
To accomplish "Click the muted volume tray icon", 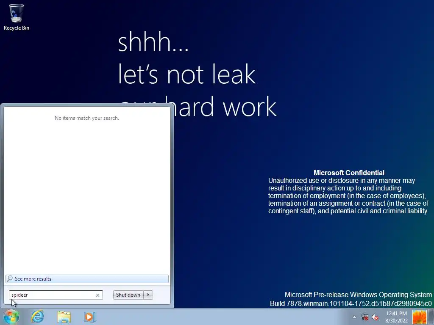I will point(375,317).
